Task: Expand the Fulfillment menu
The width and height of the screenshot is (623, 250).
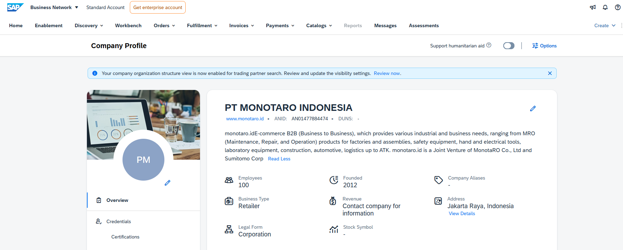Action: [202, 25]
